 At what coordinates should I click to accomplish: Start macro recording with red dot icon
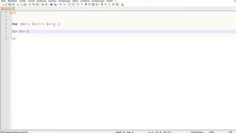[x=102, y=4]
